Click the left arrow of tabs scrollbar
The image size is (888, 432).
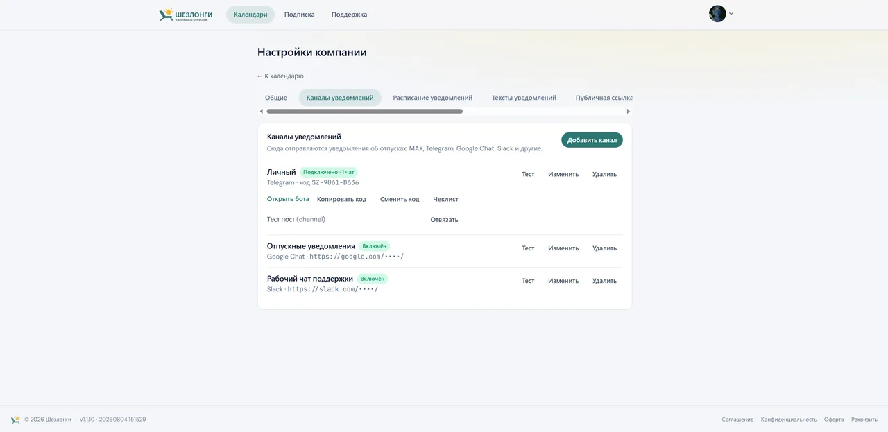point(261,111)
